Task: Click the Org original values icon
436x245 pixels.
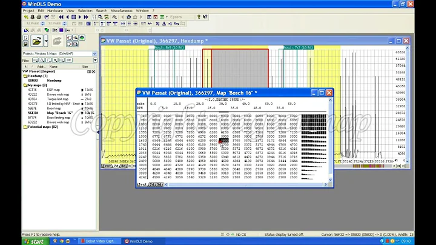Action: point(176,24)
